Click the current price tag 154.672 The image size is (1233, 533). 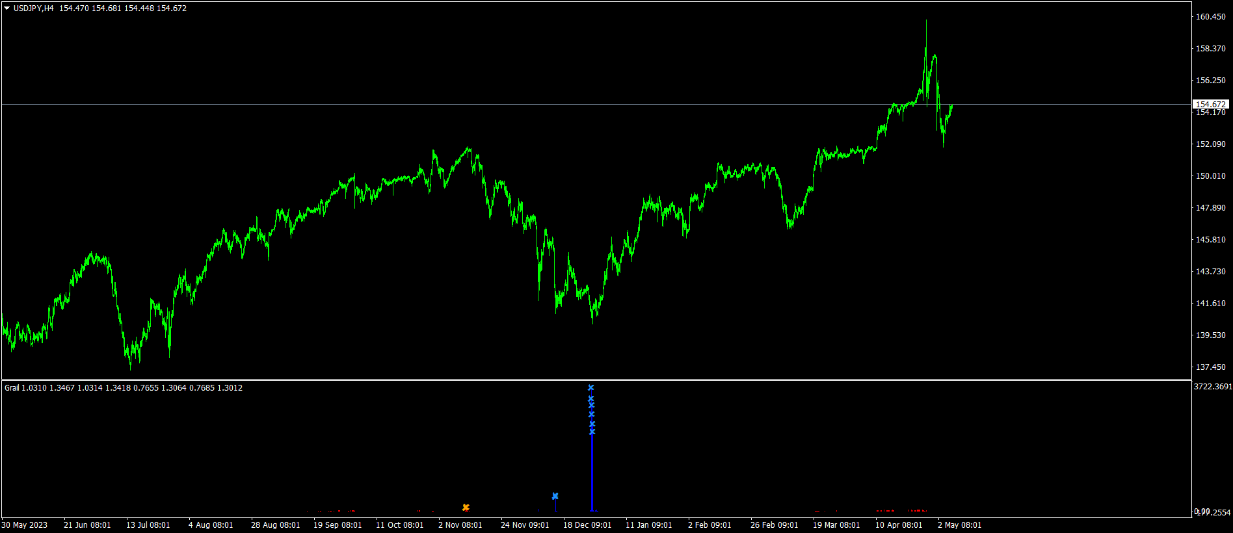coord(1211,104)
